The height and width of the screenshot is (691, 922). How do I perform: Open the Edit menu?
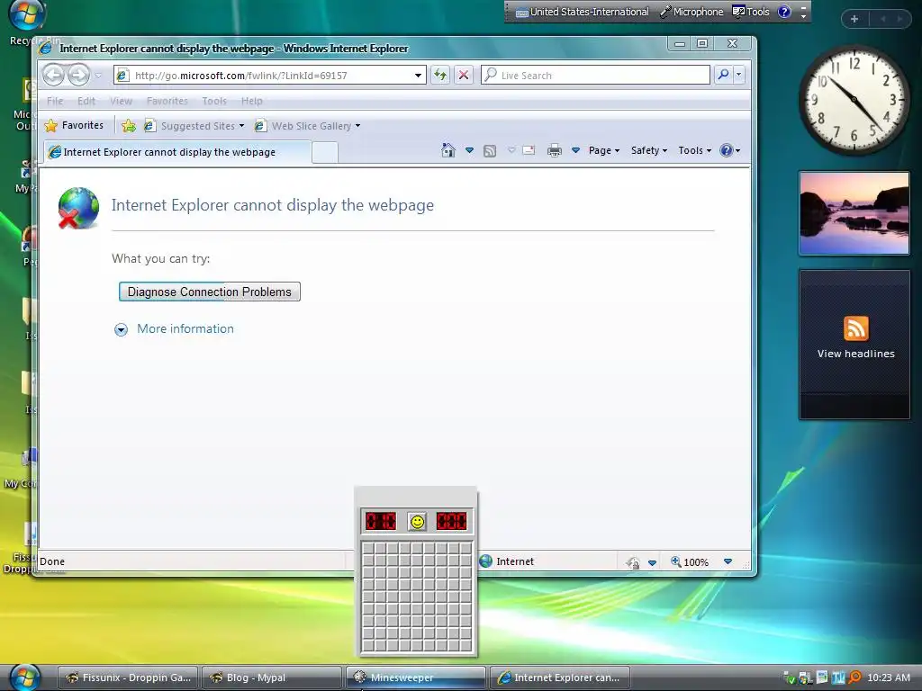86,101
